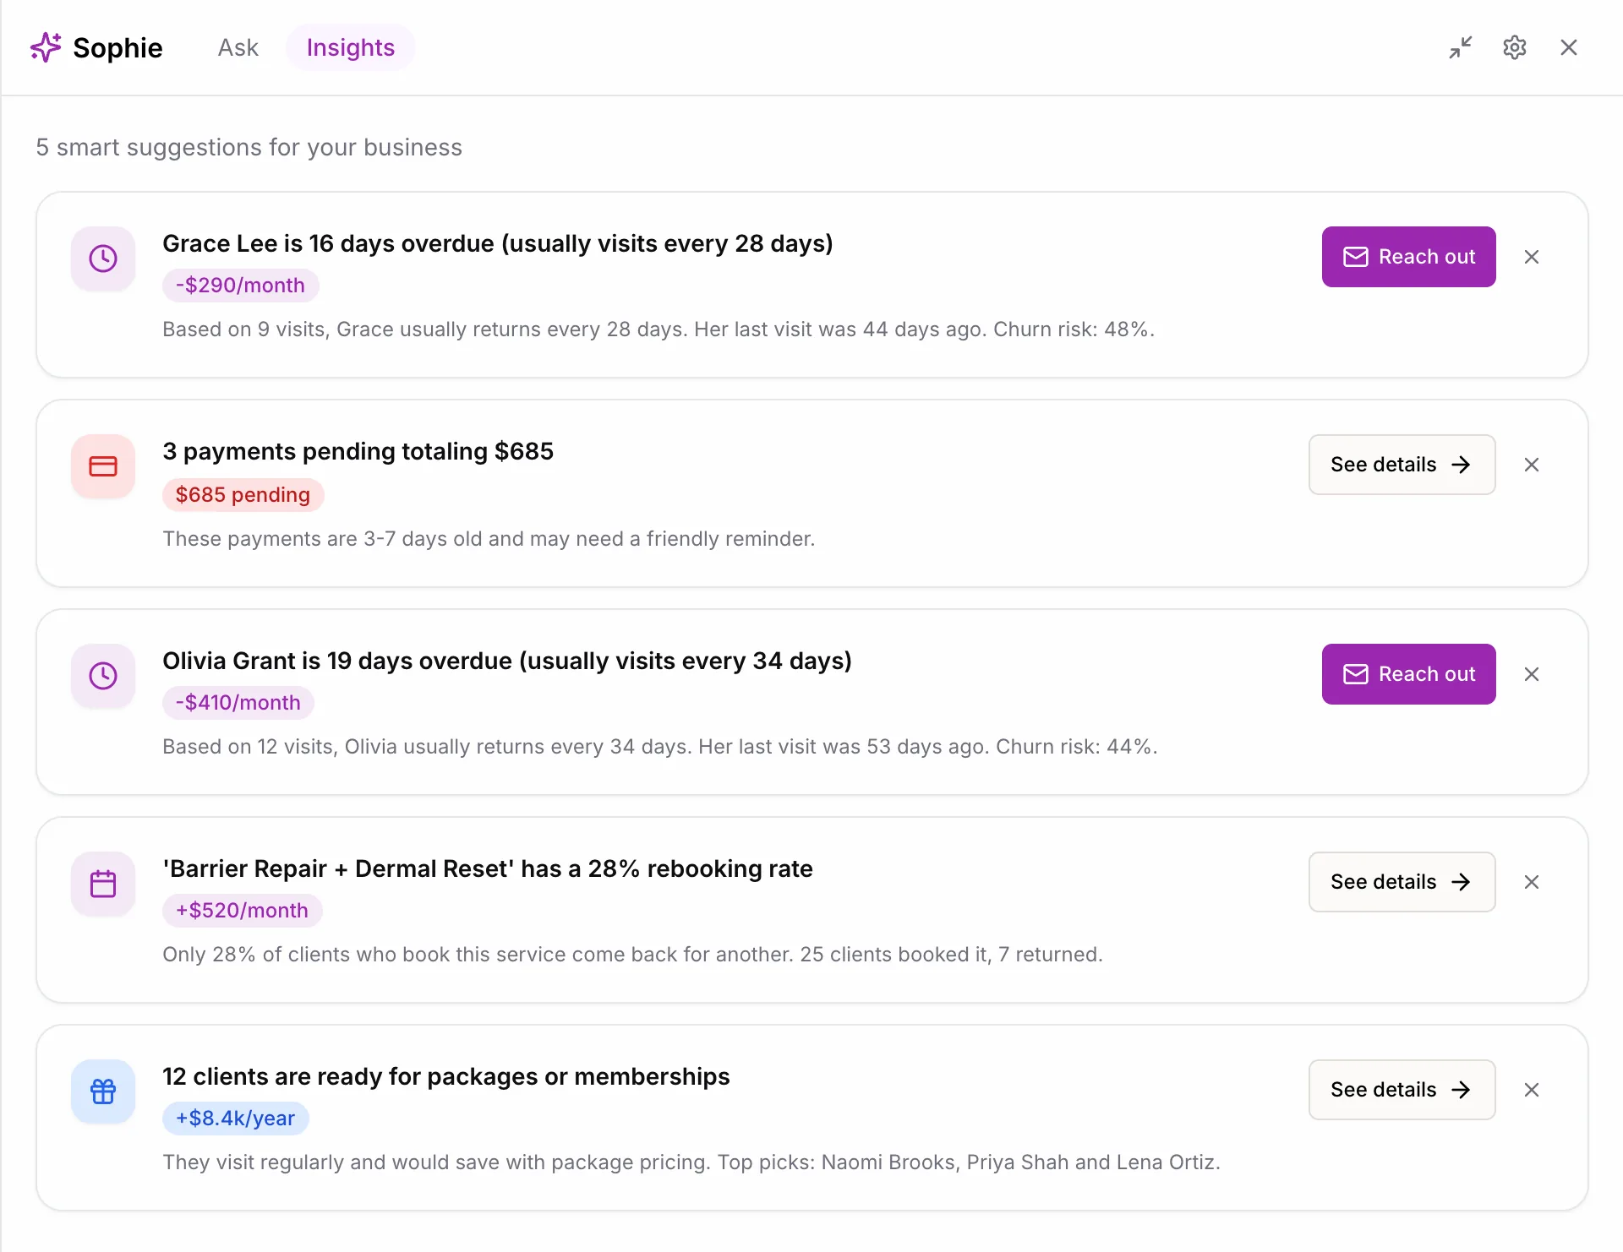Close the Sophie panel
Screen dimensions: 1623x1252
[1569, 47]
